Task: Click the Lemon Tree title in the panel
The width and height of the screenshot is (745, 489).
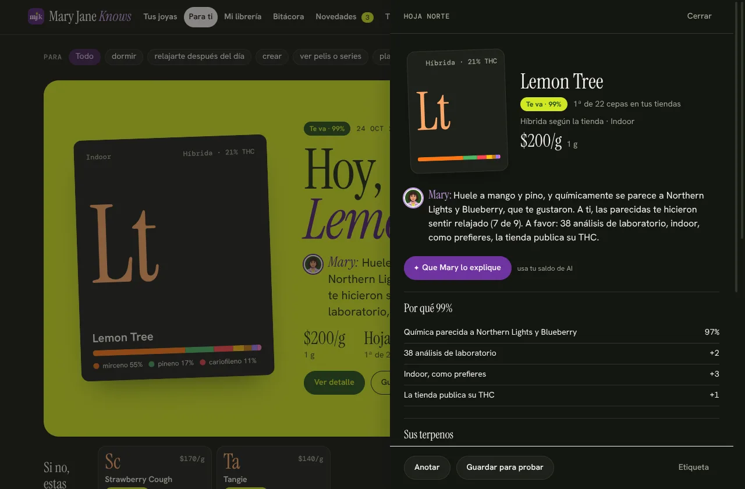Action: (562, 81)
